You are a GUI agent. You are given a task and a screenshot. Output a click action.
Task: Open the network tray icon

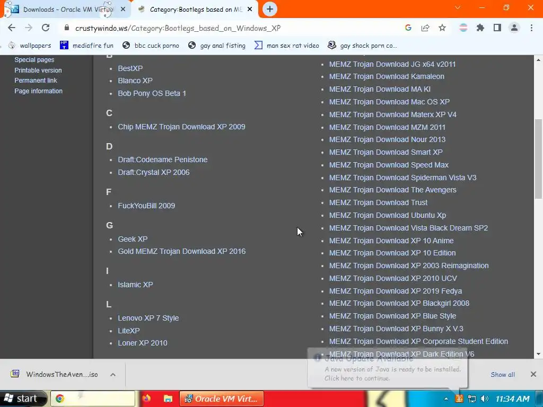click(x=471, y=399)
